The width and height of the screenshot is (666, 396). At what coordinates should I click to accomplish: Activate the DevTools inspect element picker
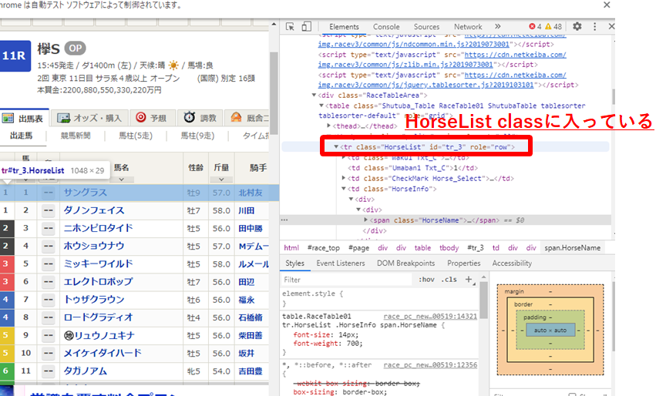coord(290,27)
